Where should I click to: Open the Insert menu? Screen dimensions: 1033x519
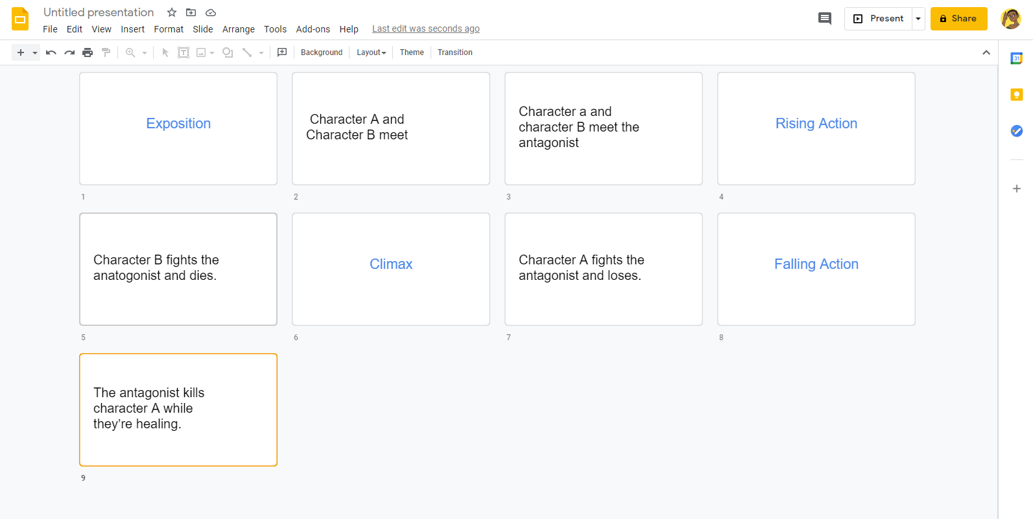[x=132, y=29]
